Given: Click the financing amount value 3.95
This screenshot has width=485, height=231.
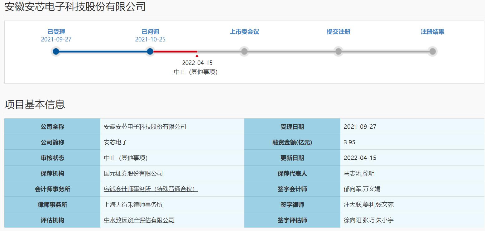Looking at the screenshot, I should 349,142.
